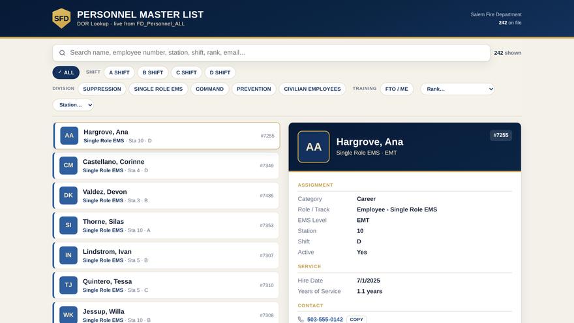Viewport: 574px width, 323px height.
Task: Click the IN avatar for Lindstrom, Ivan
Action: (x=68, y=255)
